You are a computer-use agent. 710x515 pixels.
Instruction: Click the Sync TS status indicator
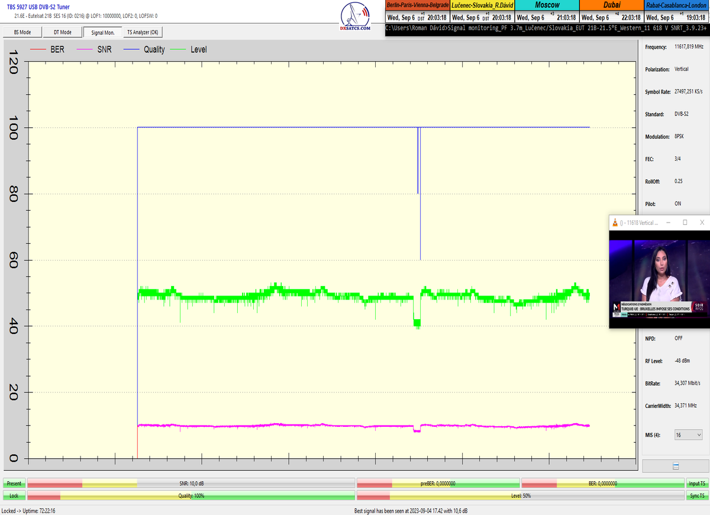click(696, 495)
